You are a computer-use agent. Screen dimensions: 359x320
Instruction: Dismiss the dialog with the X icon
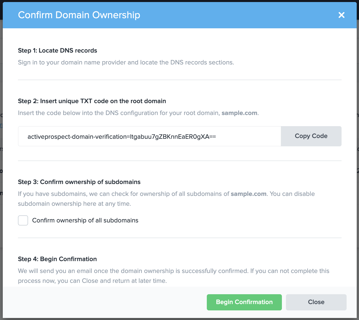click(341, 15)
